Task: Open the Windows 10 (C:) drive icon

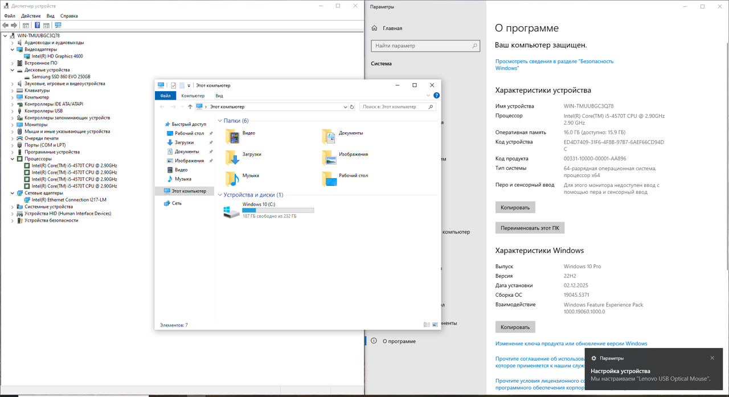Action: pyautogui.click(x=232, y=212)
